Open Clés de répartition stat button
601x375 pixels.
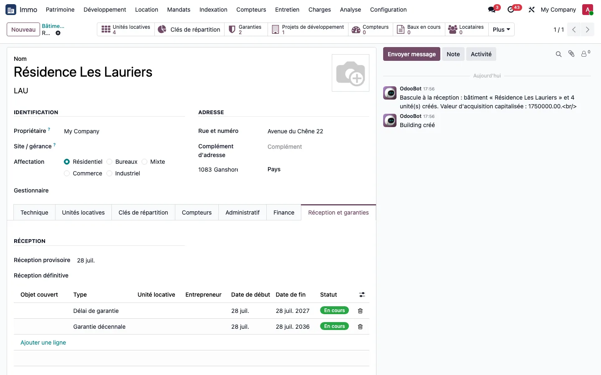(x=189, y=30)
